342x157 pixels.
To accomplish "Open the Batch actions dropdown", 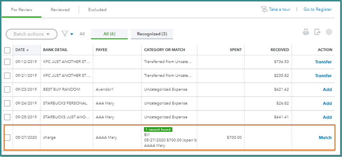I will (x=31, y=34).
